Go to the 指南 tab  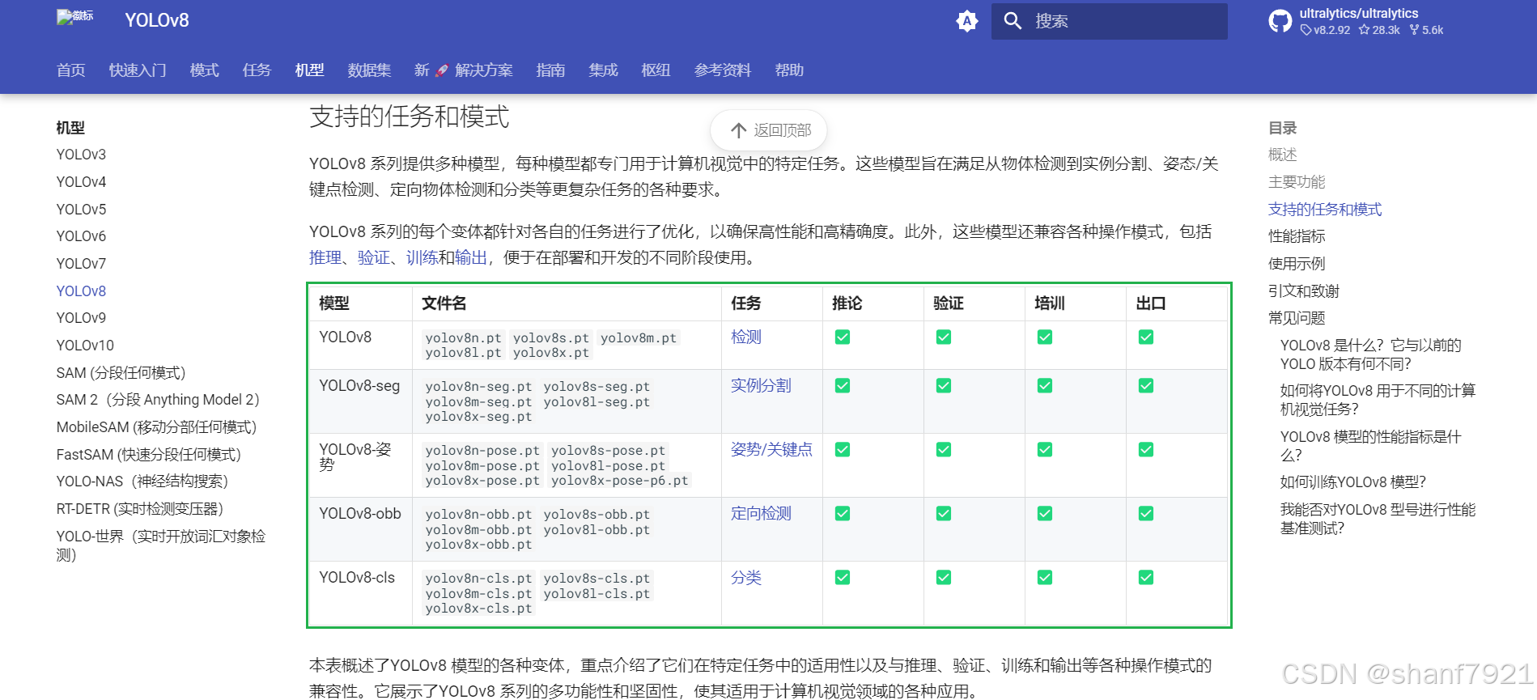550,70
